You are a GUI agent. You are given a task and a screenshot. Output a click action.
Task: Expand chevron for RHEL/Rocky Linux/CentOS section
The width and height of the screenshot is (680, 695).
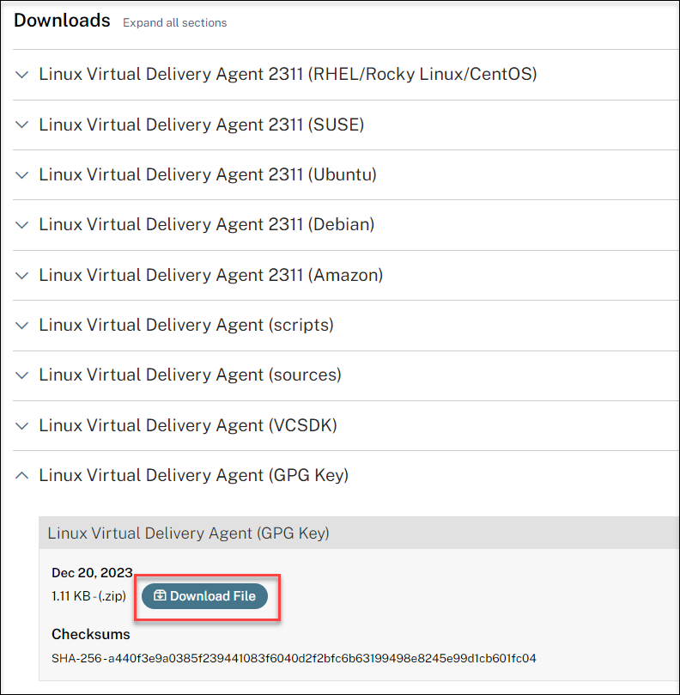pos(22,75)
